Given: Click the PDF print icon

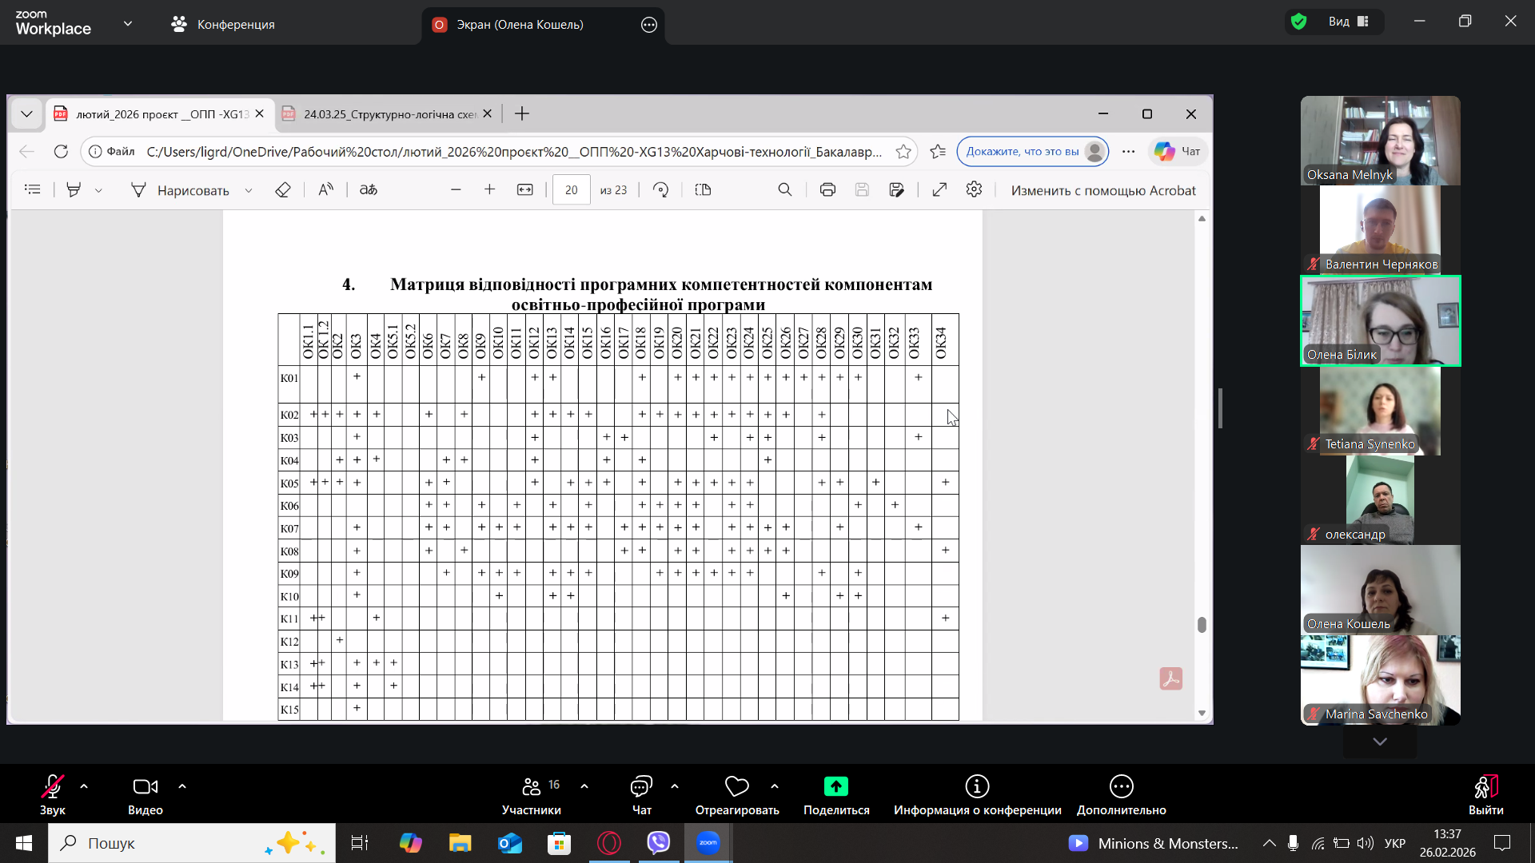Looking at the screenshot, I should (827, 190).
